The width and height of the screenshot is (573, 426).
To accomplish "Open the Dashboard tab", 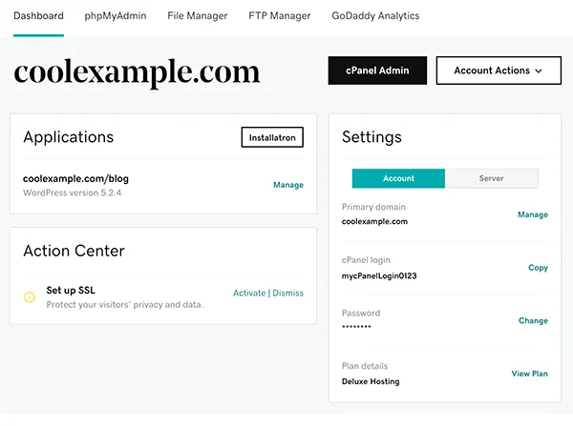I will click(38, 16).
